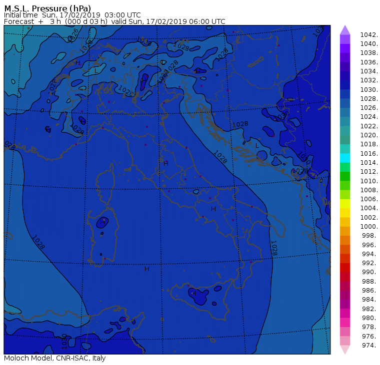Click the L marker over the western Alps
Viewport: 380px width, 365px height.
point(96,71)
